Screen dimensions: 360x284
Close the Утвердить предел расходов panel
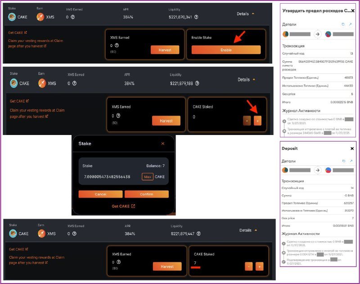click(353, 10)
